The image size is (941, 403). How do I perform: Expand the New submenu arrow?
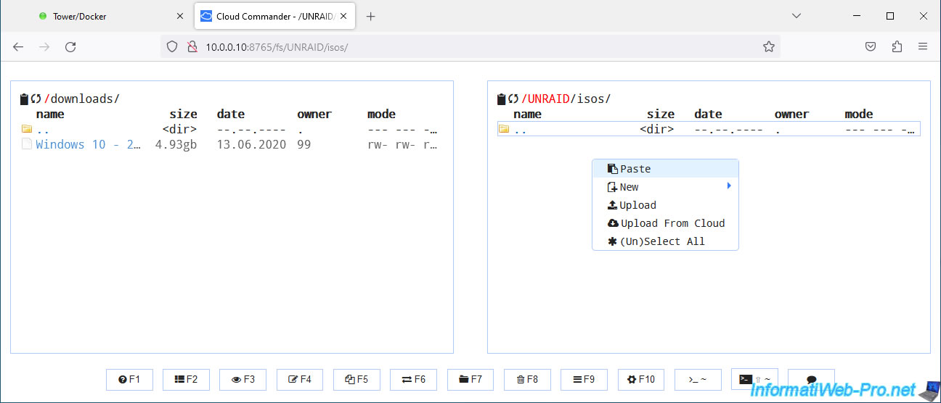tap(728, 187)
